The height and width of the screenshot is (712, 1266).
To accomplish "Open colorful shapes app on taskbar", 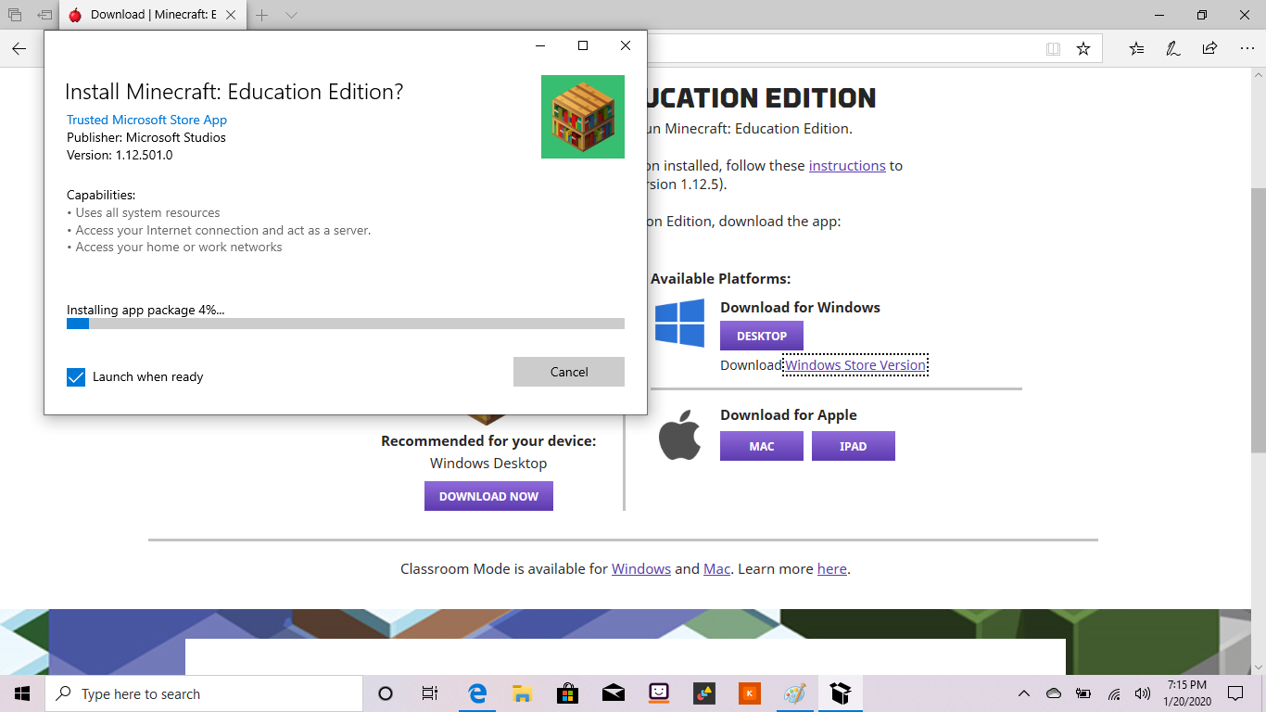I will 703,693.
